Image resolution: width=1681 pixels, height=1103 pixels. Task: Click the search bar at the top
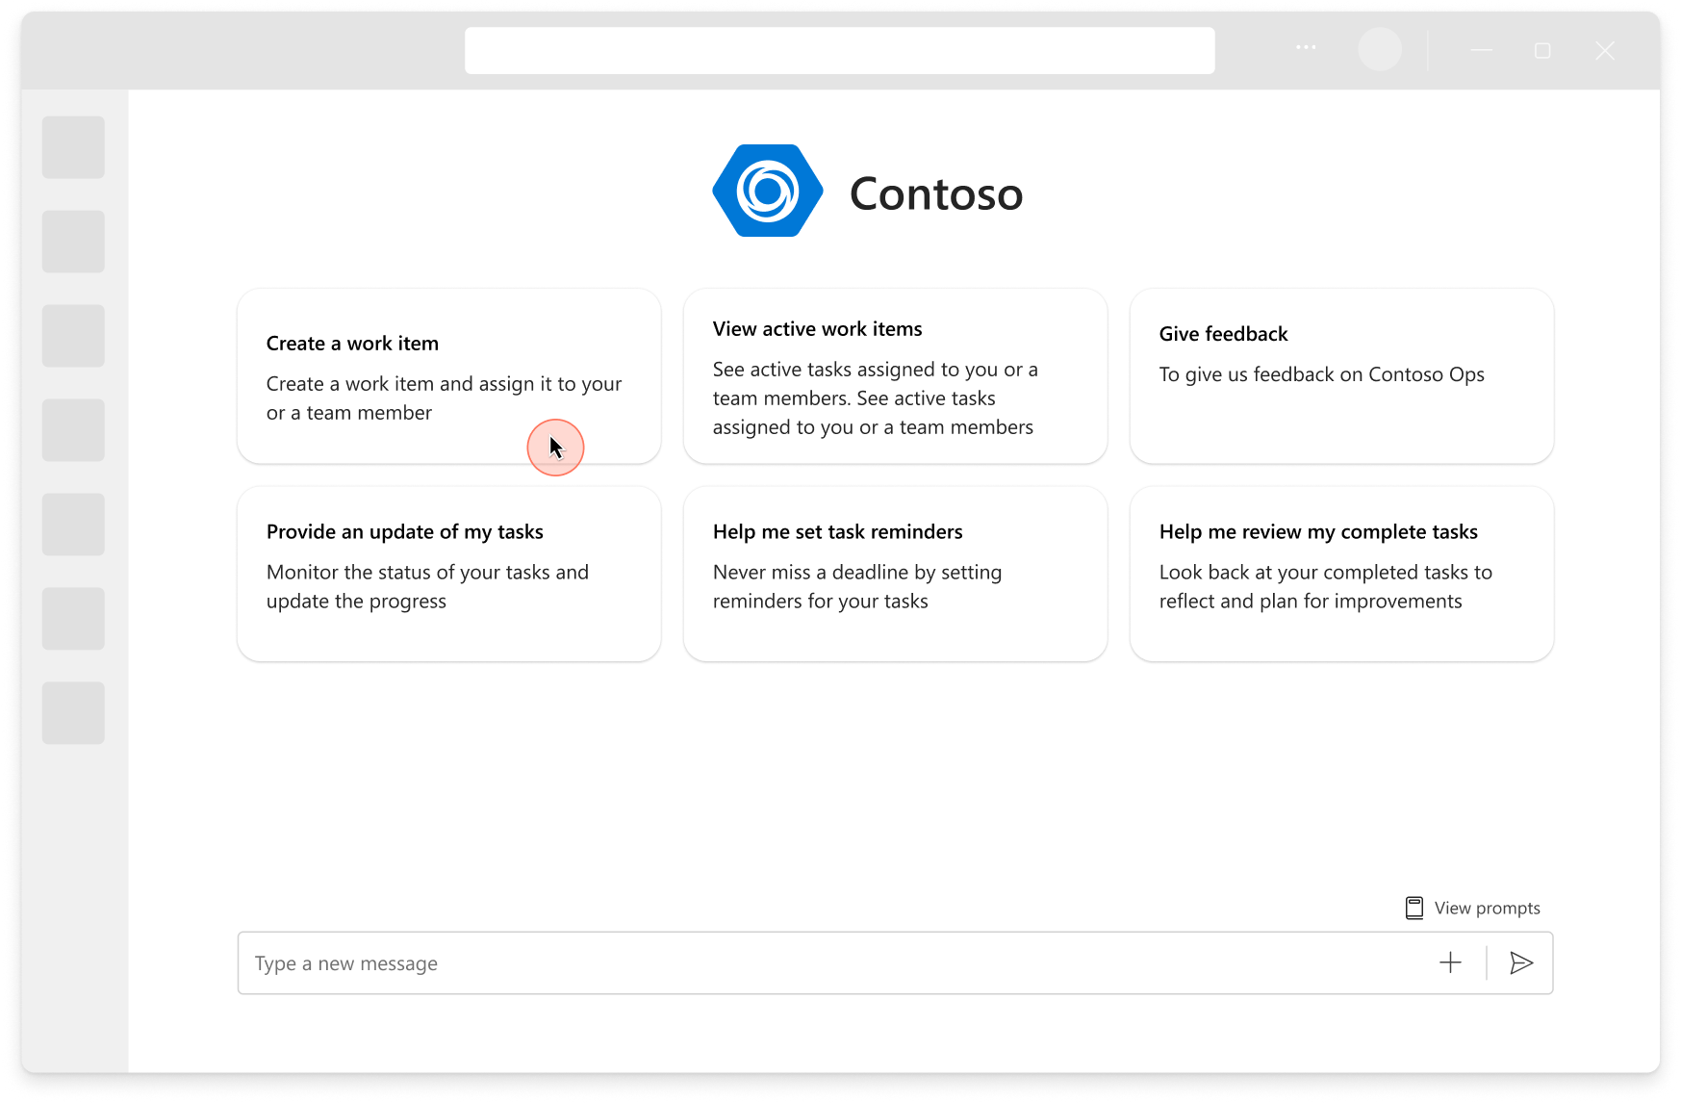click(x=839, y=49)
